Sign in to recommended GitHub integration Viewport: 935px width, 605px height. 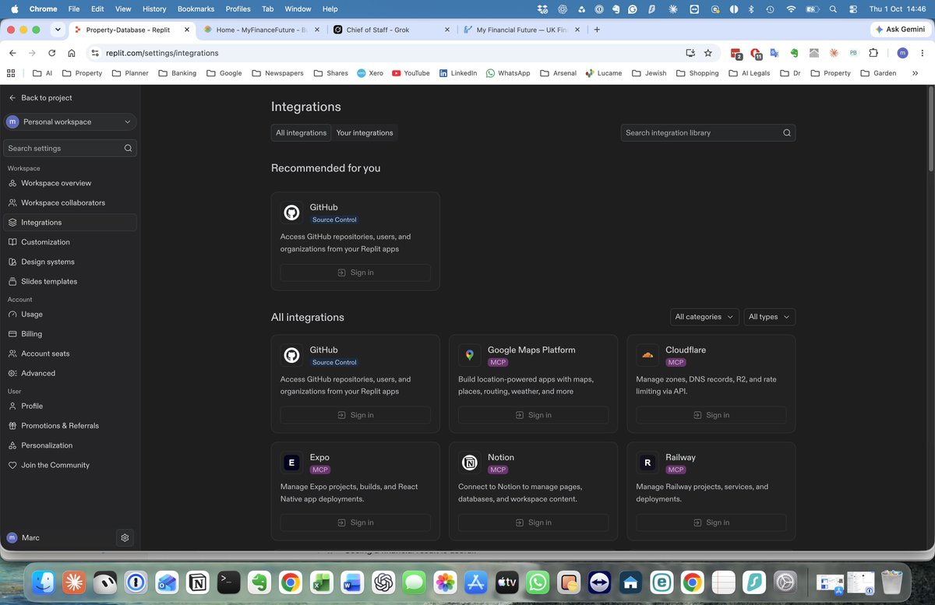coord(355,273)
